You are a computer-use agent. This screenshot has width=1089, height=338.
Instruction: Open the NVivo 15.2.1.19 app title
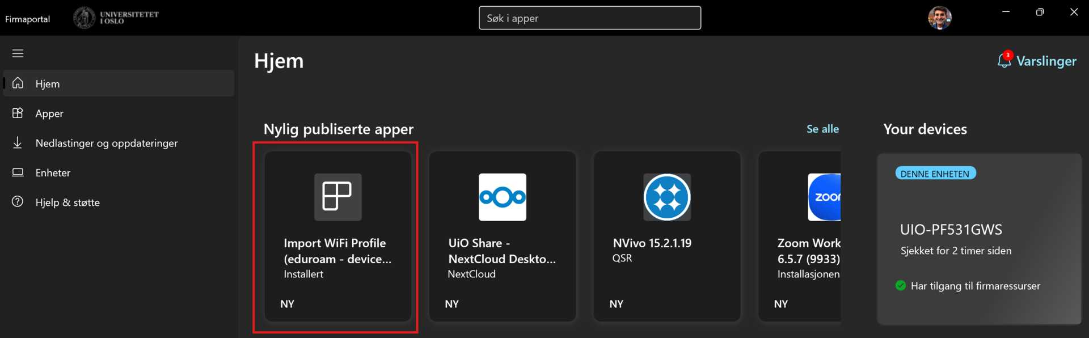pyautogui.click(x=652, y=243)
